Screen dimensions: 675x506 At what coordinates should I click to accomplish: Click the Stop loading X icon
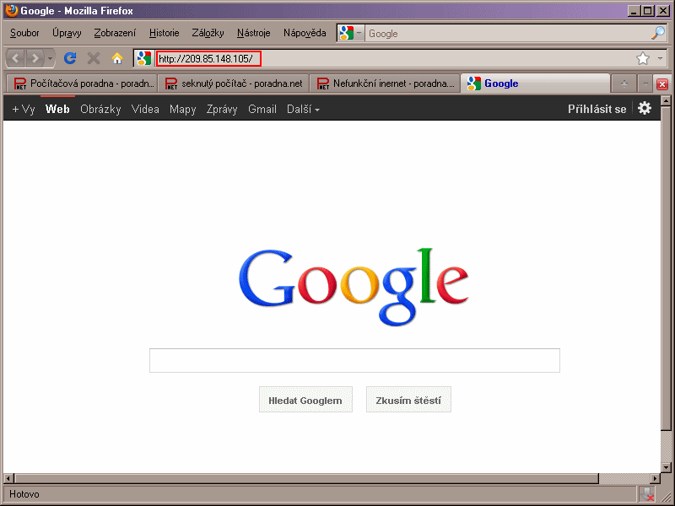pos(94,58)
